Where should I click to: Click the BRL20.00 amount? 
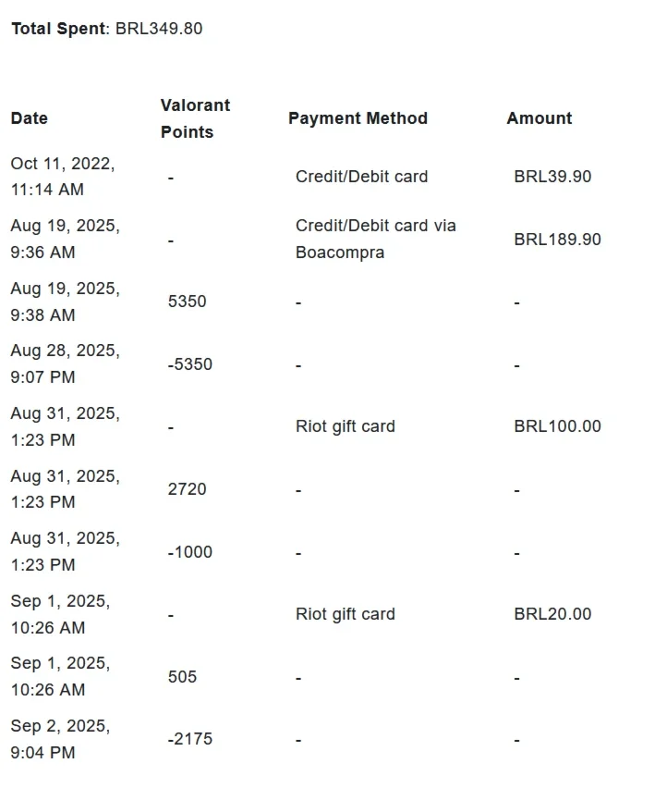(x=552, y=614)
